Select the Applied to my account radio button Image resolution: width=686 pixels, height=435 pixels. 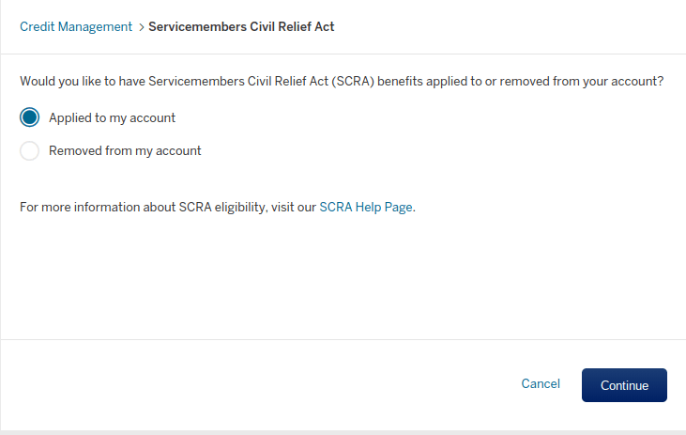(29, 117)
